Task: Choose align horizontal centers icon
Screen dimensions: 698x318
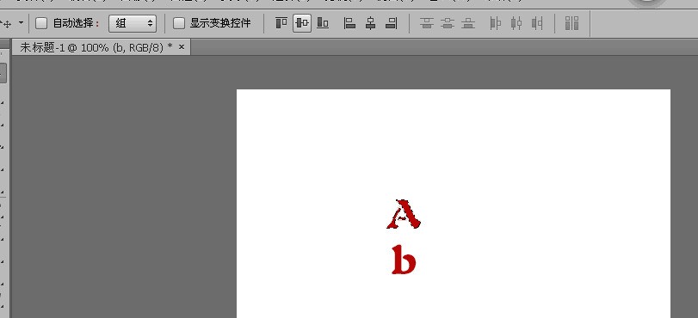Action: tap(370, 23)
